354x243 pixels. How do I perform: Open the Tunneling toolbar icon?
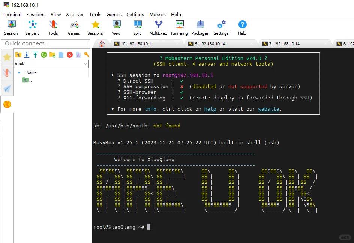[179, 28]
